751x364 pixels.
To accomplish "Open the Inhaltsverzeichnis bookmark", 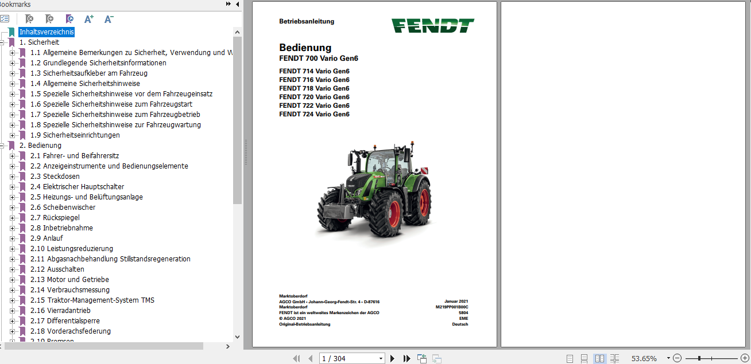I will 47,32.
